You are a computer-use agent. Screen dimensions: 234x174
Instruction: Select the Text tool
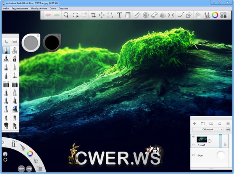tap(119, 15)
